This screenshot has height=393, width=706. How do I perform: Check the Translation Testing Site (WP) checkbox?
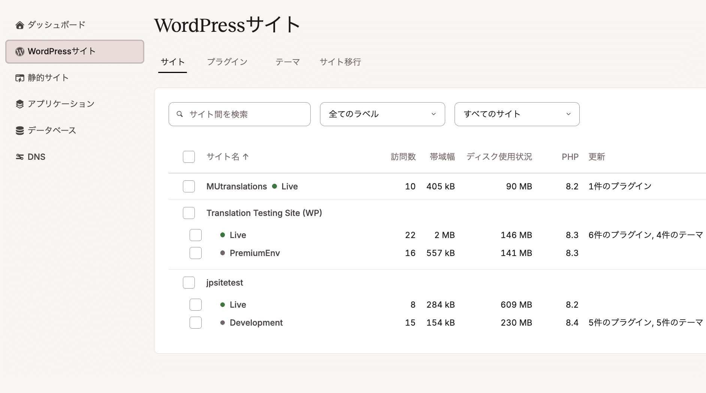(x=189, y=213)
